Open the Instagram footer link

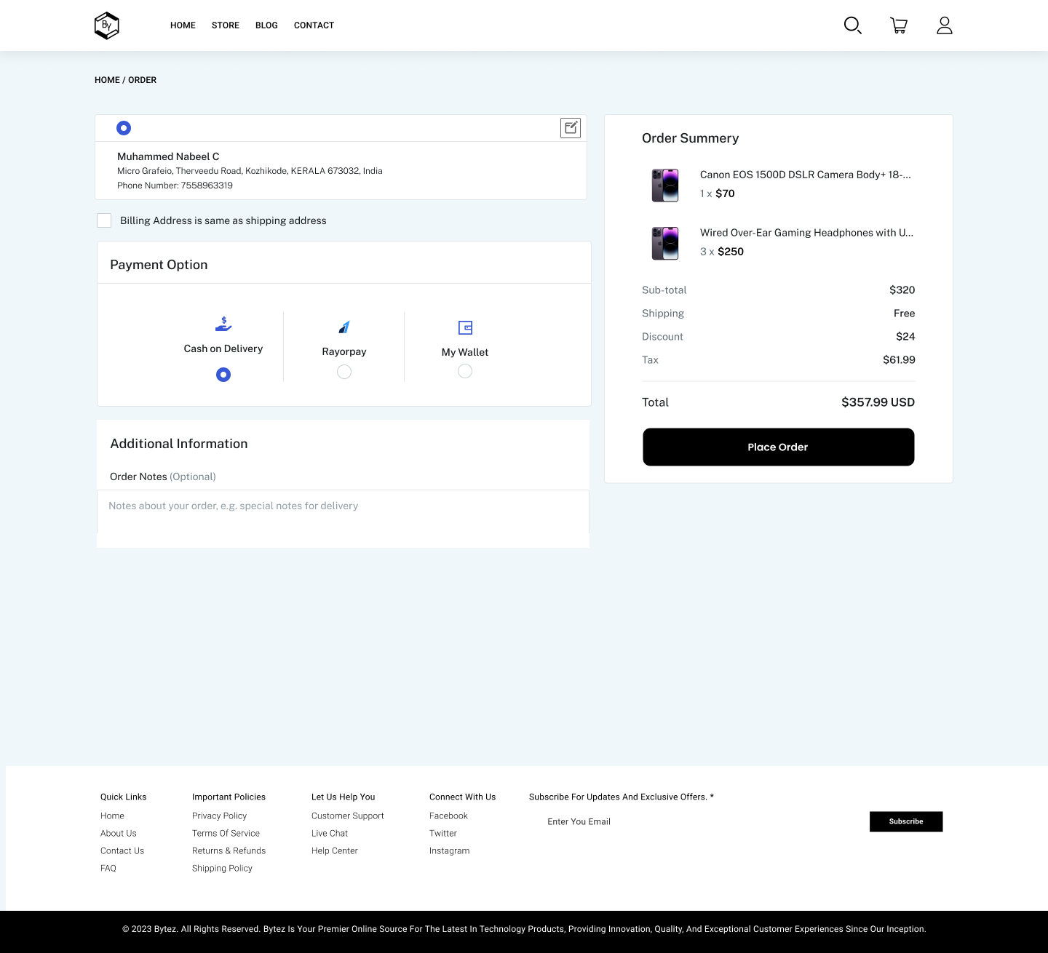[449, 851]
